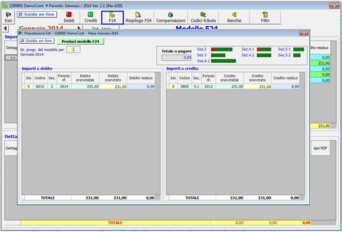Toggle Sel. X mark for debit code 6012
The height and width of the screenshot is (232, 342).
tap(29, 87)
